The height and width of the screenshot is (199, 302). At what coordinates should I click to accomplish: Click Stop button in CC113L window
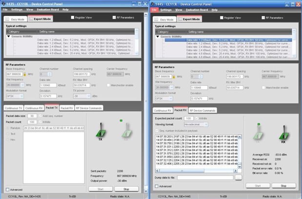pos(283,186)
